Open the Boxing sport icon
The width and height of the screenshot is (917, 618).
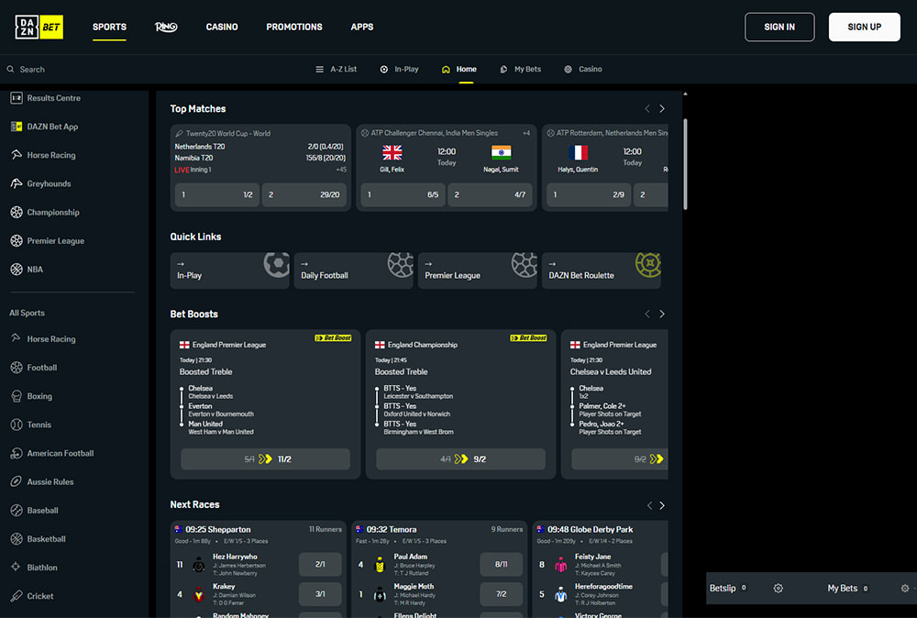17,396
